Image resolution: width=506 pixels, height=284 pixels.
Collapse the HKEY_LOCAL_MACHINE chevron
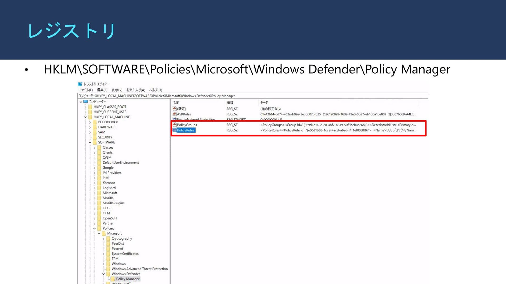85,117
